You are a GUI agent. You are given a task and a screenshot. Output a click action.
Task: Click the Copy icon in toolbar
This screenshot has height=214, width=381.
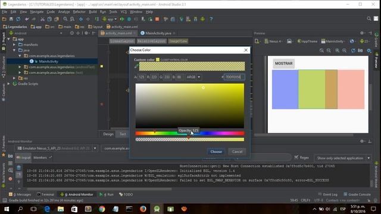click(x=49, y=19)
